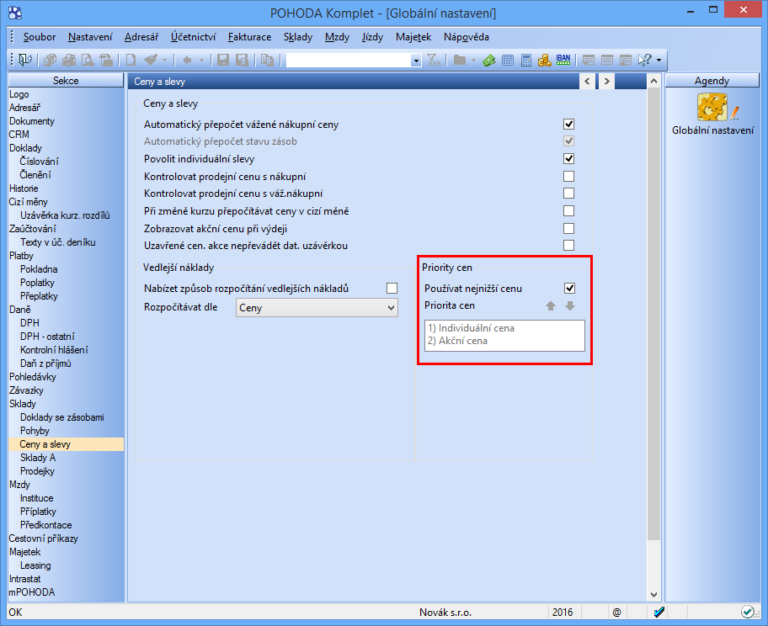Select Akční cena in priority list
This screenshot has width=768, height=626.
457,341
